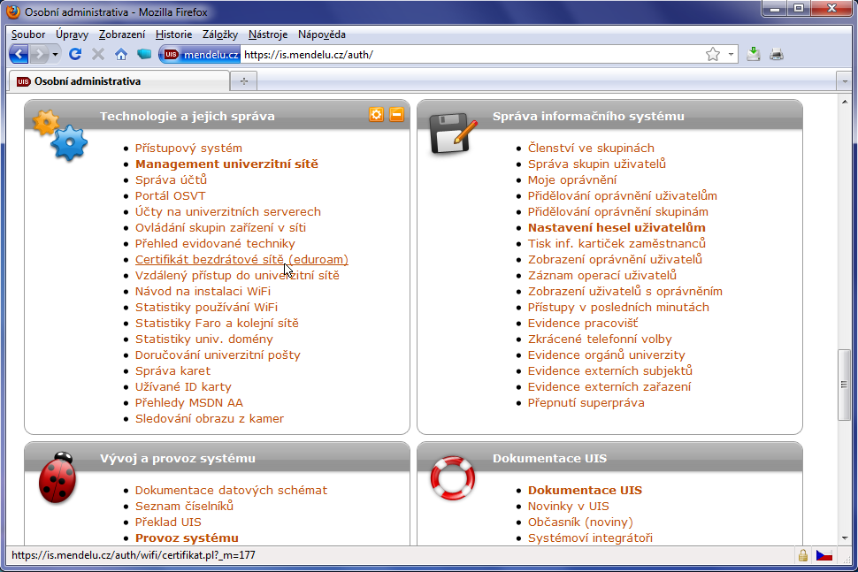Open Management univerzitní sítě link
The image size is (858, 572).
226,164
